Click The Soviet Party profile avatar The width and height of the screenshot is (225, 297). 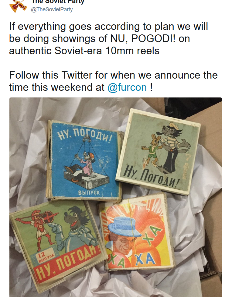click(x=18, y=6)
